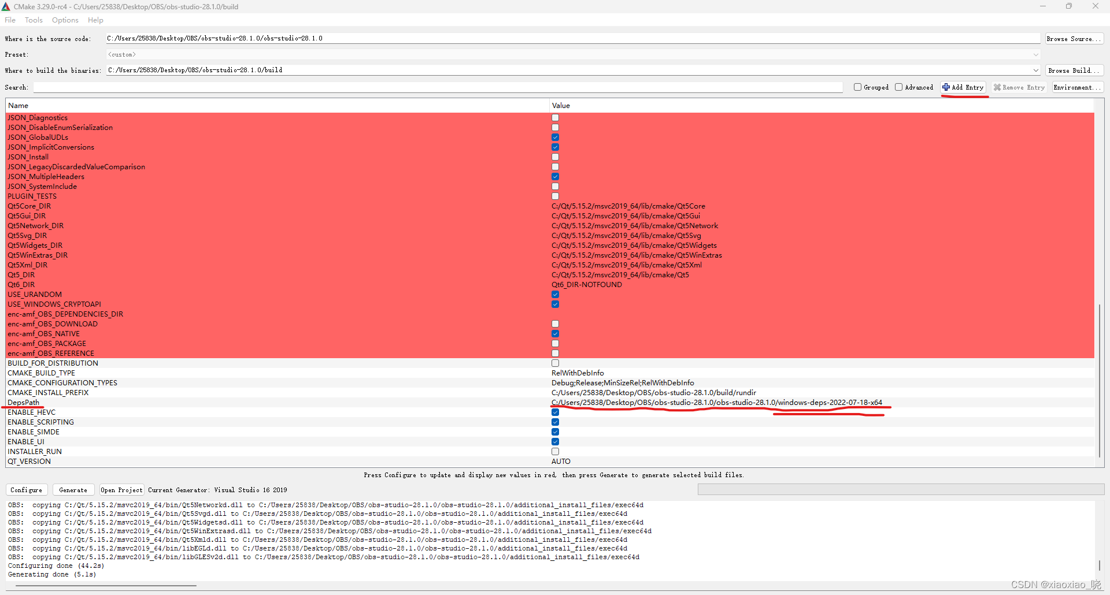The width and height of the screenshot is (1110, 595).
Task: Uncheck the ENABLE_HEVC checkbox
Action: [555, 412]
